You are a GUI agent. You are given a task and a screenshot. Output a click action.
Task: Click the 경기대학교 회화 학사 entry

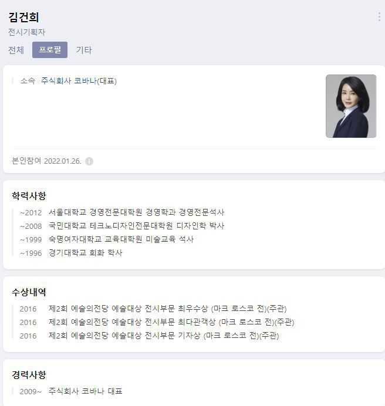71,253
